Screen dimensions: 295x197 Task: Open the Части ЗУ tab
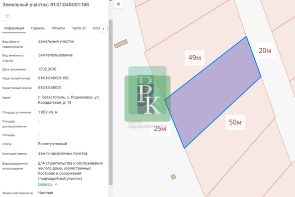(x=79, y=28)
